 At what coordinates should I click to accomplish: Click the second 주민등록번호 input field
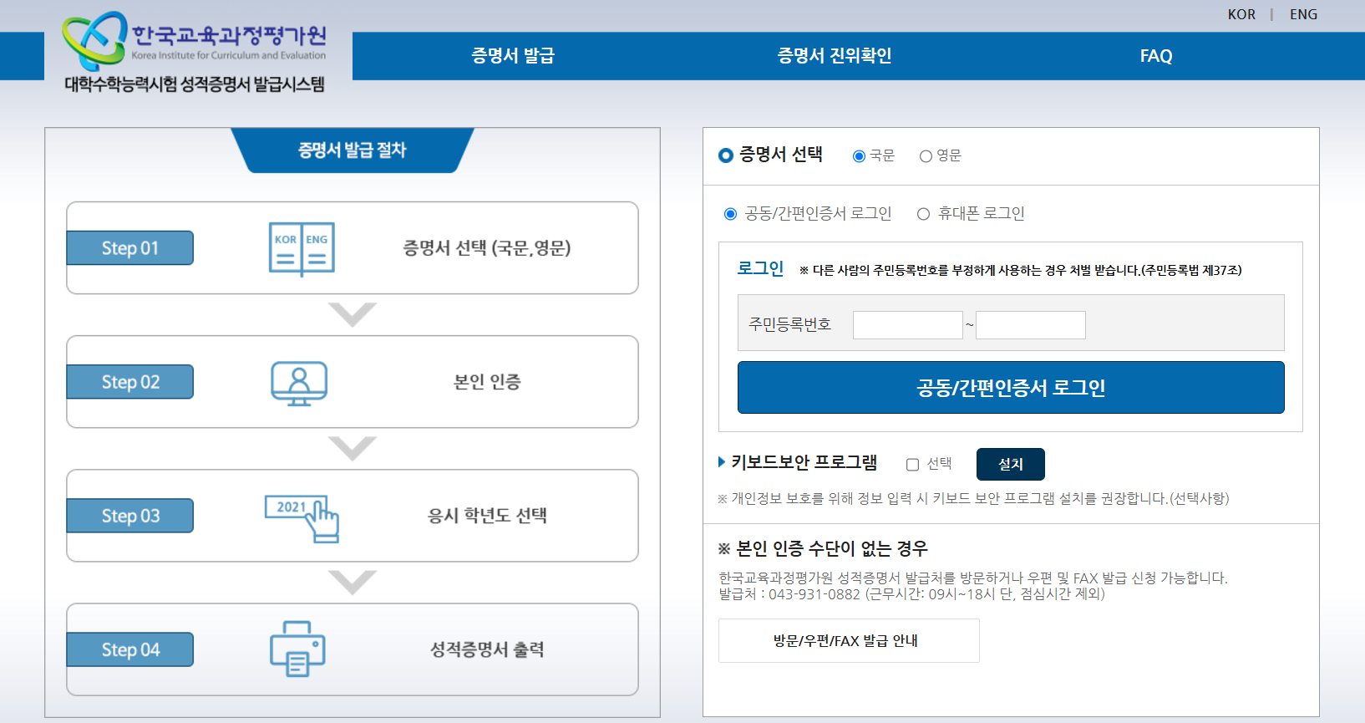[1031, 325]
